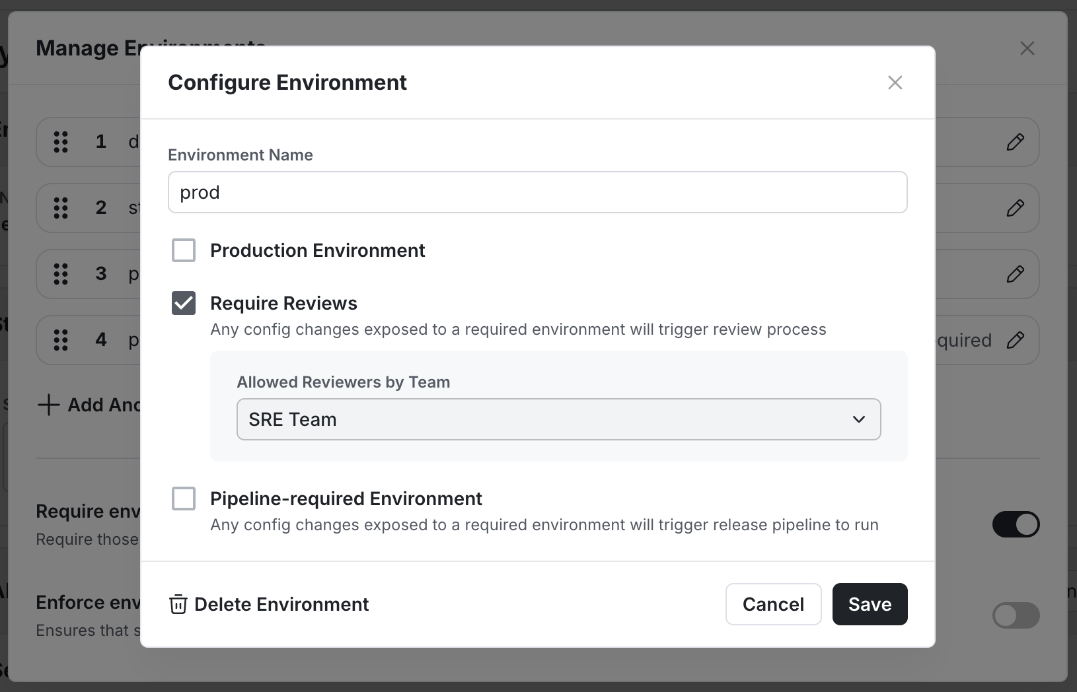The image size is (1077, 692).
Task: Open the Allowed Reviewers by Team dropdown
Action: click(x=559, y=419)
